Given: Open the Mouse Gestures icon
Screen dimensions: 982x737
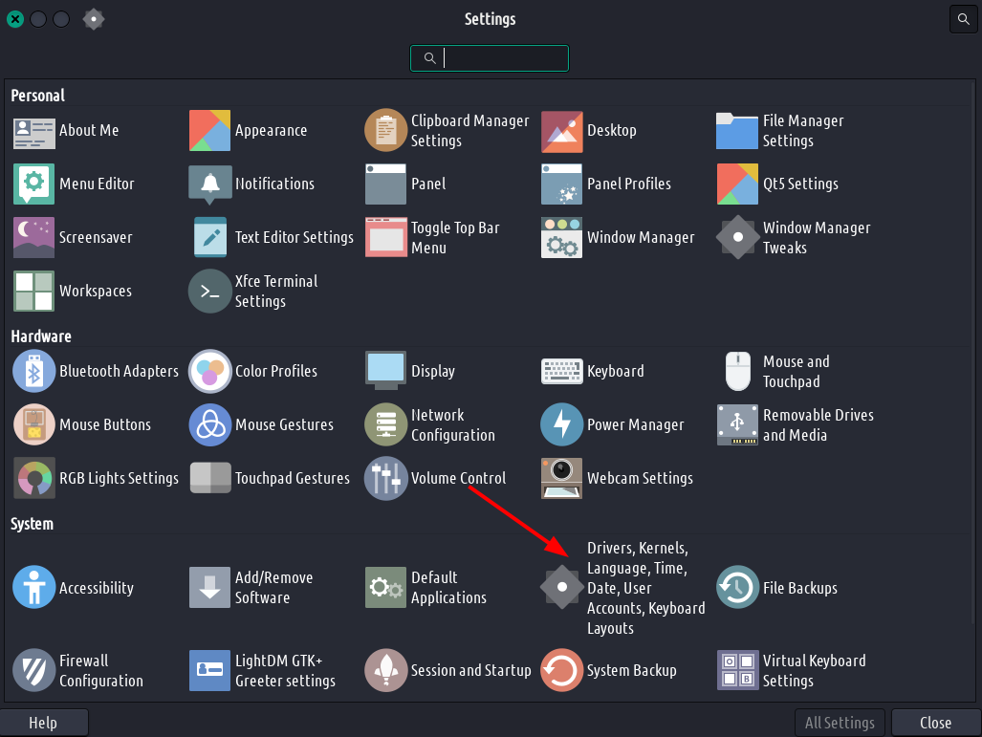Looking at the screenshot, I should coord(209,425).
